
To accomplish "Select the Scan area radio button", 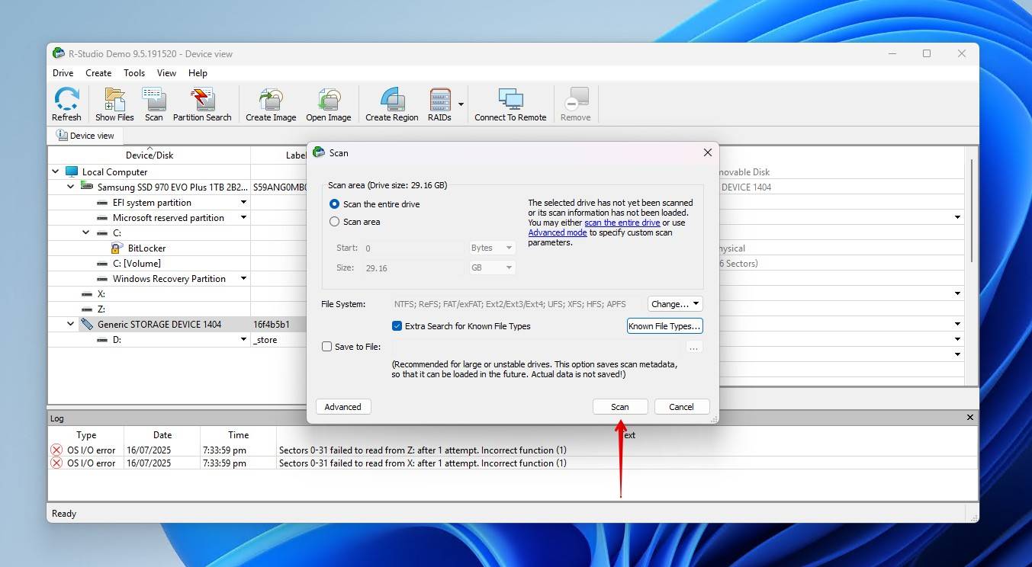I will [x=334, y=222].
